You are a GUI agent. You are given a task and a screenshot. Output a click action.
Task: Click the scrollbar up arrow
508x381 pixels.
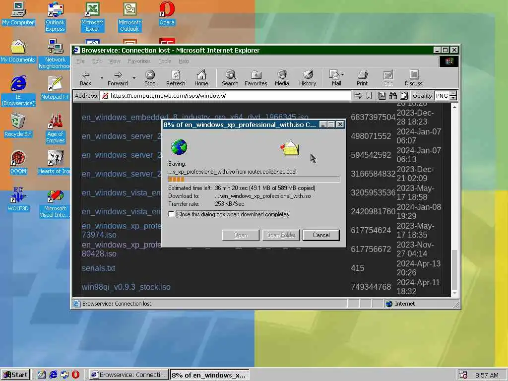[454, 107]
